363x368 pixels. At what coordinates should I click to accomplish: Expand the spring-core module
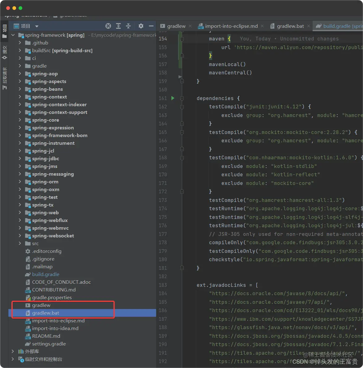[20, 120]
